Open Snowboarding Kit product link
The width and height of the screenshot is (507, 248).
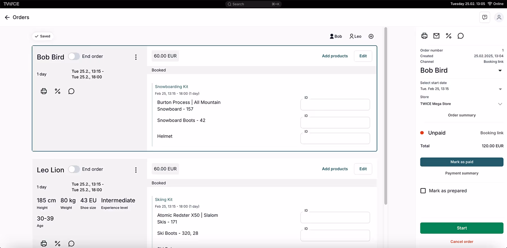pos(172,87)
